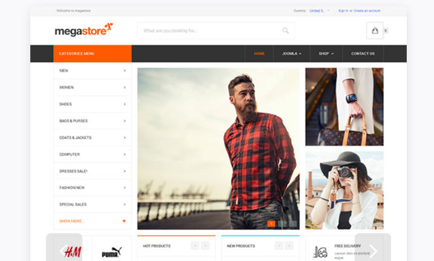Image resolution: width=434 pixels, height=261 pixels.
Task: Click New Products previous arrow
Action: click(279, 245)
